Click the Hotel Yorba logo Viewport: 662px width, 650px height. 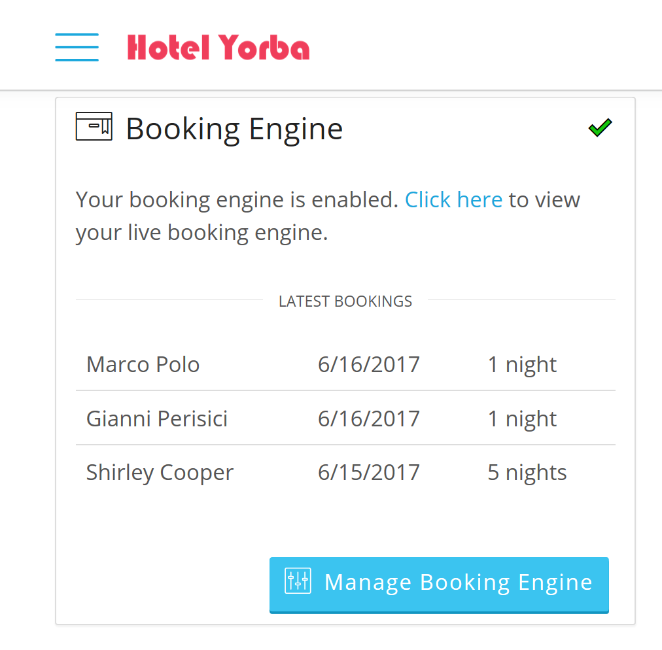[x=218, y=47]
